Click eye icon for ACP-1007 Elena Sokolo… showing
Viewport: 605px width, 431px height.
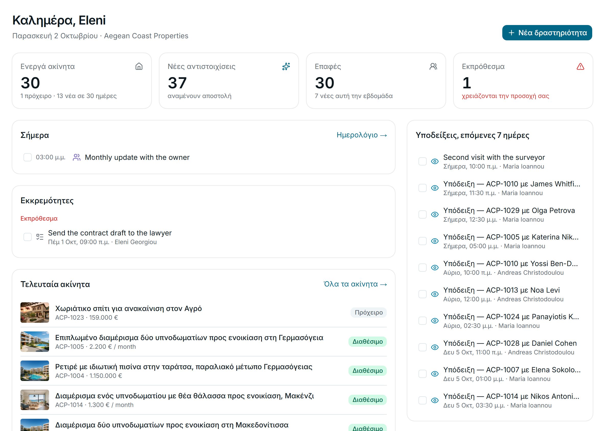pos(435,374)
